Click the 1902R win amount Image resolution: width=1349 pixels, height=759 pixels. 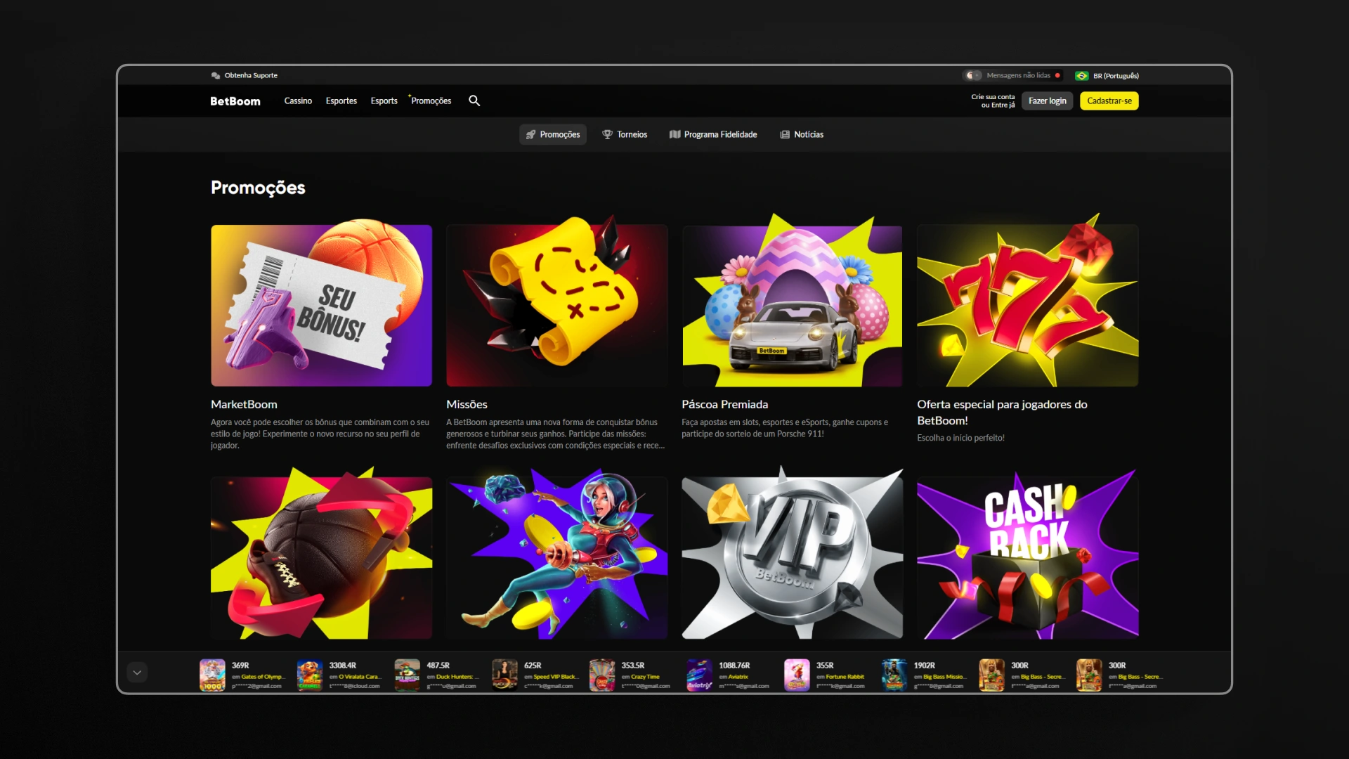pyautogui.click(x=925, y=666)
